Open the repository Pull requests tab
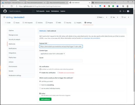Image resolution: width=135 pixels, height=105 pixels. (27, 23)
